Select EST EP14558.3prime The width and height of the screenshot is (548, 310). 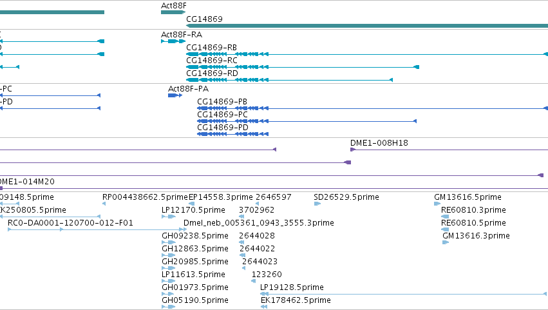point(220,197)
